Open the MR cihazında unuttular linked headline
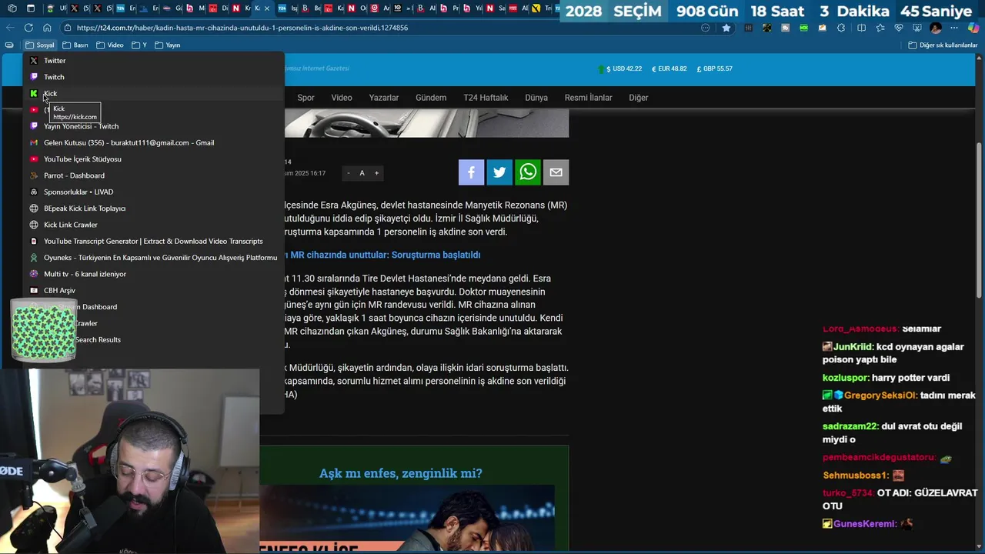The image size is (985, 554). pos(382,255)
